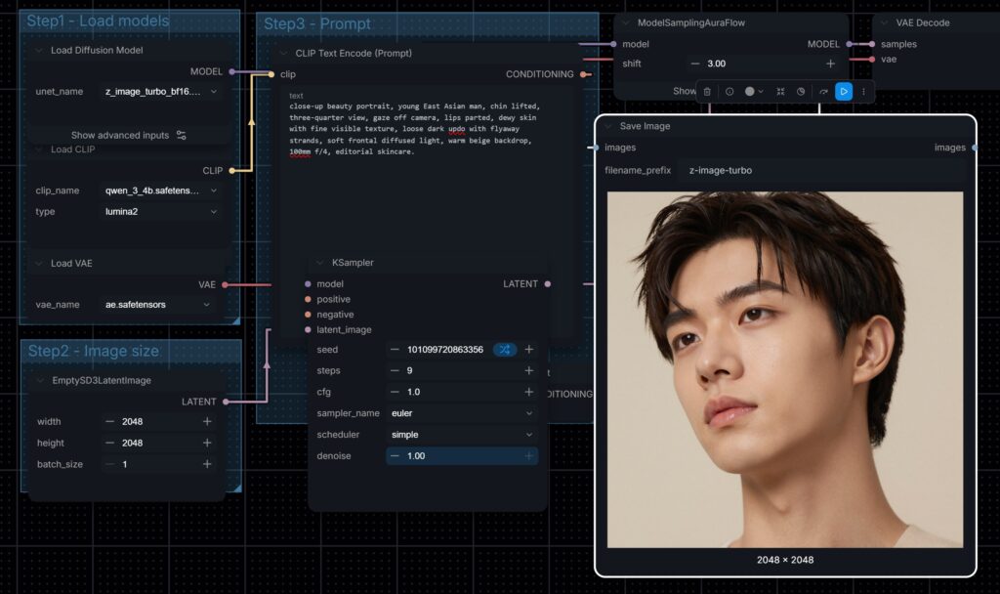Image resolution: width=1000 pixels, height=594 pixels.
Task: Collapse the EmptySD3LatentImage node
Action: tap(40, 380)
